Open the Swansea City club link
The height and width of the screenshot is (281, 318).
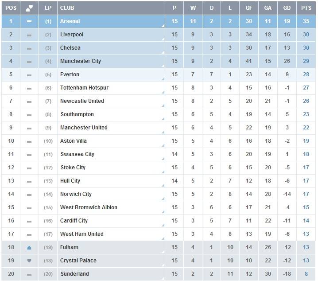click(x=77, y=154)
